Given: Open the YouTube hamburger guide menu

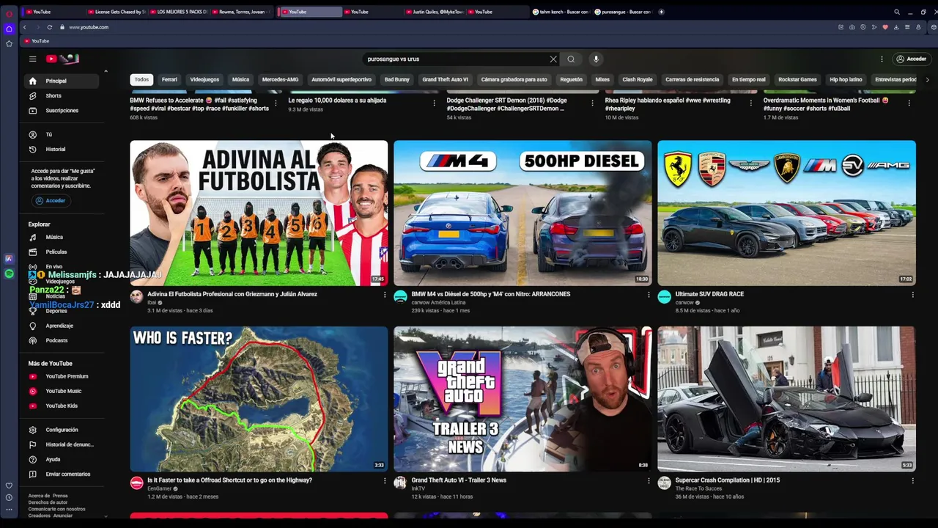Looking at the screenshot, I should [32, 59].
